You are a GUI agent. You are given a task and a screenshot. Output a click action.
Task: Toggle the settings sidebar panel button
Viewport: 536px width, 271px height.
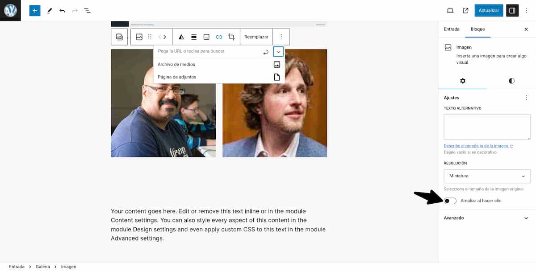click(512, 11)
